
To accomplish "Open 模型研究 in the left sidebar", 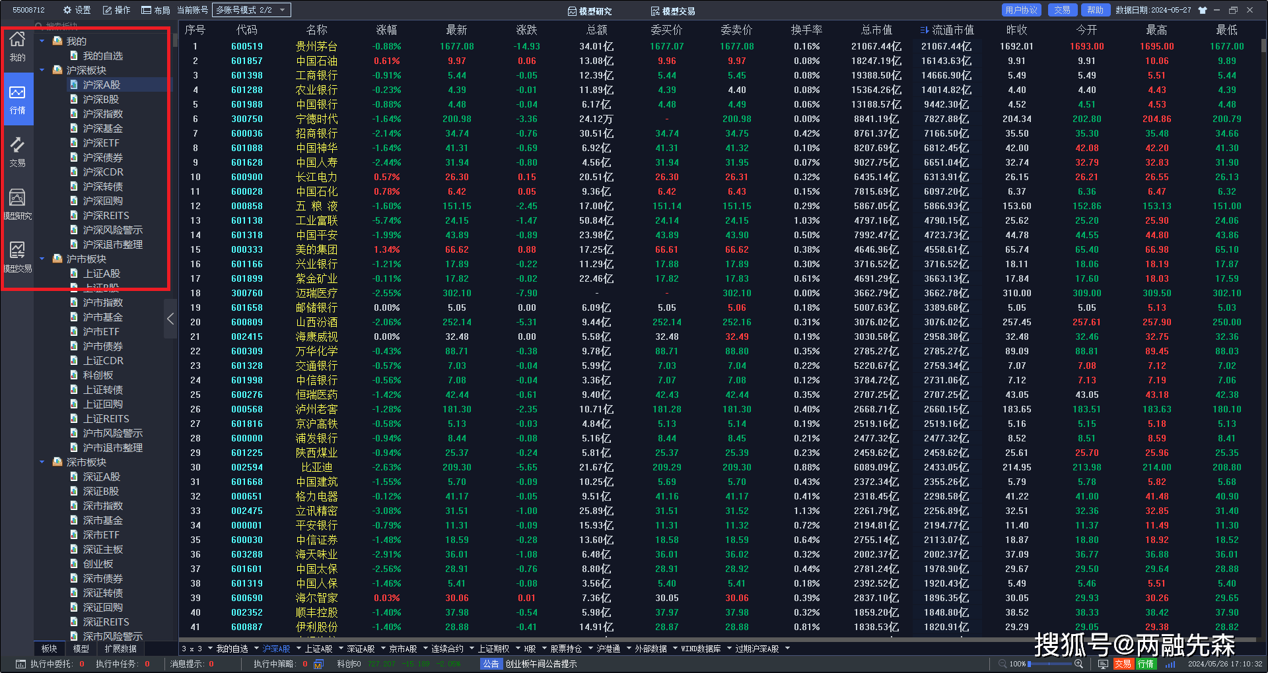I will click(x=18, y=205).
